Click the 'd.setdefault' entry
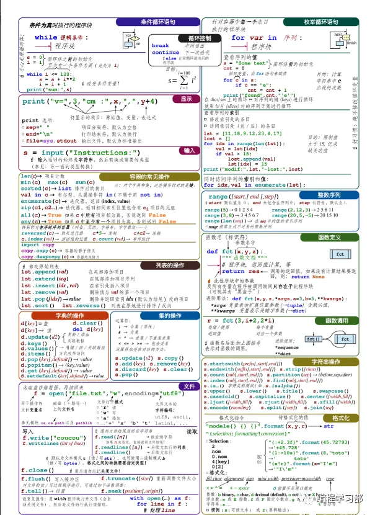 [63, 377]
